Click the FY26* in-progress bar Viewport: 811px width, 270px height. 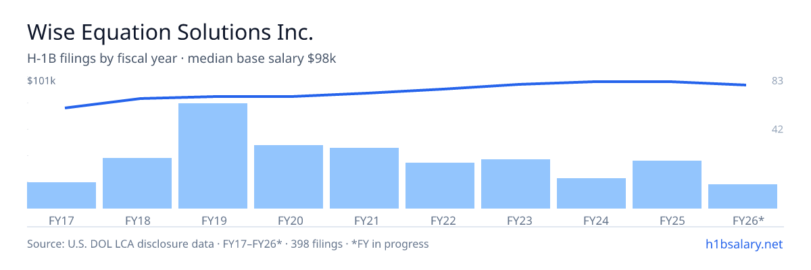[743, 196]
